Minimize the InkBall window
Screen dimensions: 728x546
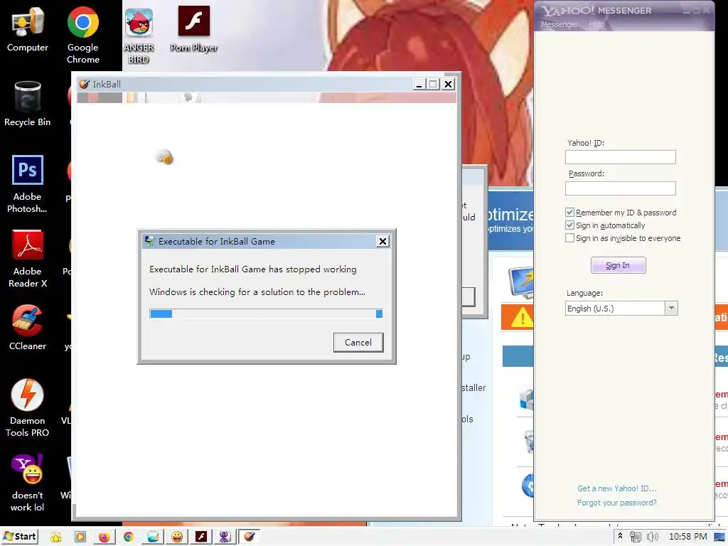(x=419, y=84)
